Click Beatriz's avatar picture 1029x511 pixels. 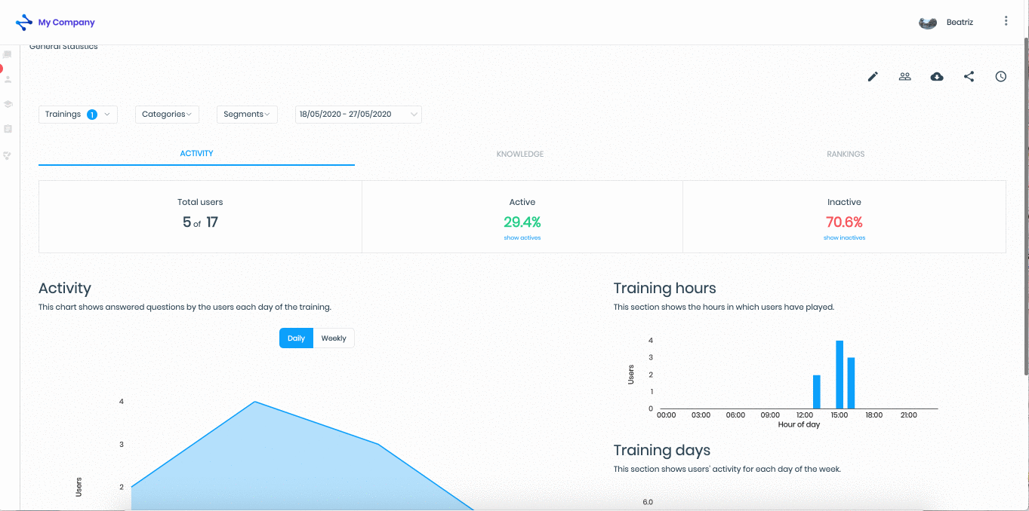coord(928,23)
